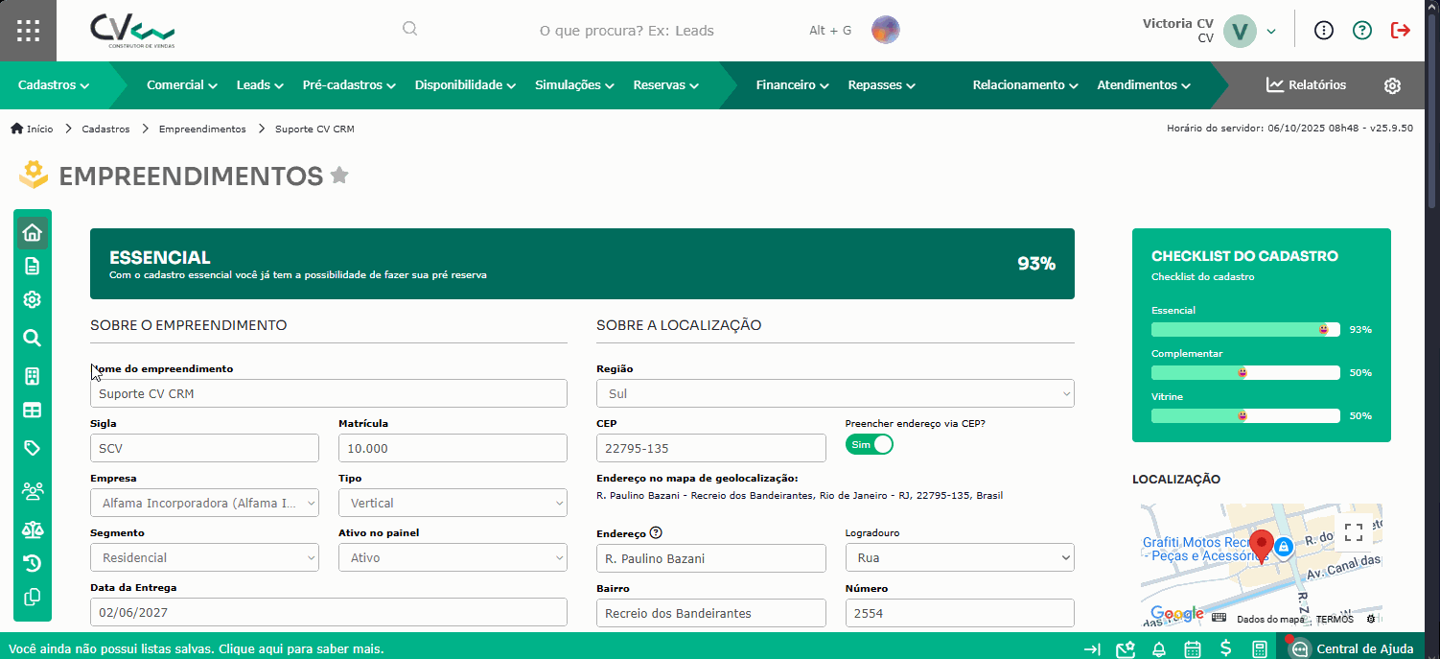
Task: Open the AI assistant orb icon
Action: coord(885,30)
